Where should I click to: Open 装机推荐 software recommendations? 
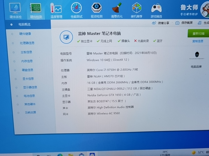136,10
